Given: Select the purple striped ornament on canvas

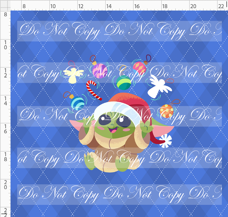Looking at the screenshot, I should point(99,71).
